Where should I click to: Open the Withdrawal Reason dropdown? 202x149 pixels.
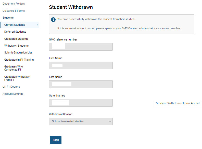(81, 121)
